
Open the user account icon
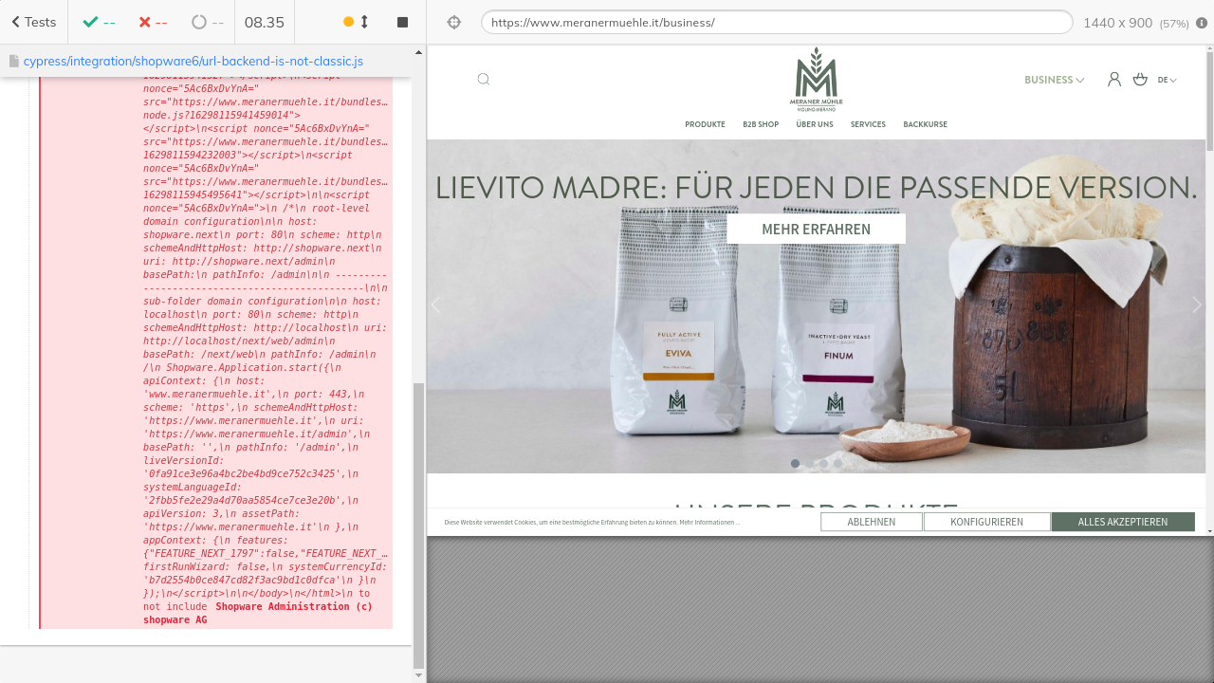point(1114,80)
